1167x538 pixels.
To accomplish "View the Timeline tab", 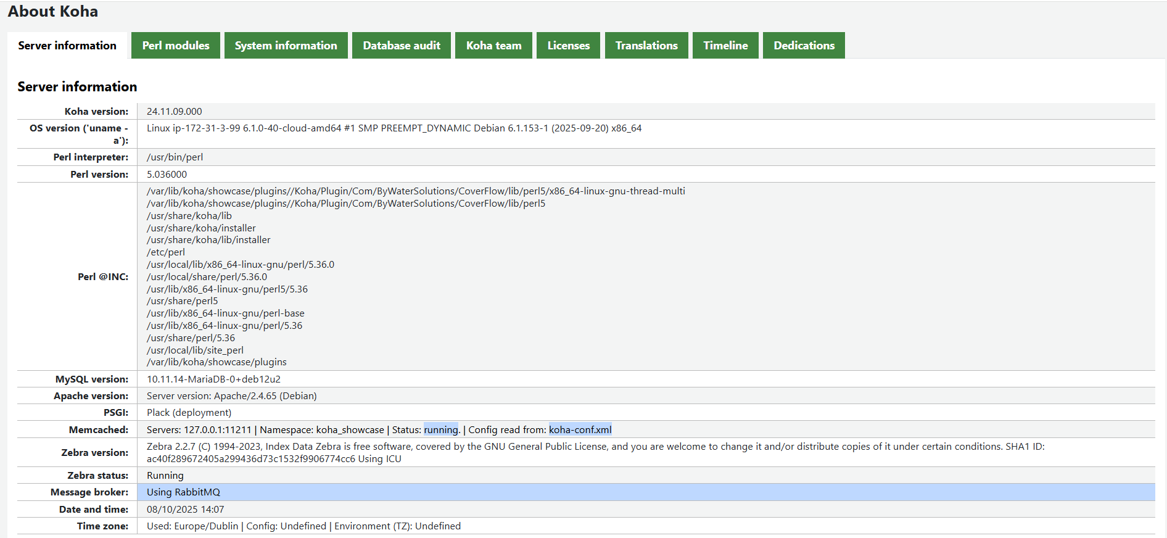I will pos(725,46).
